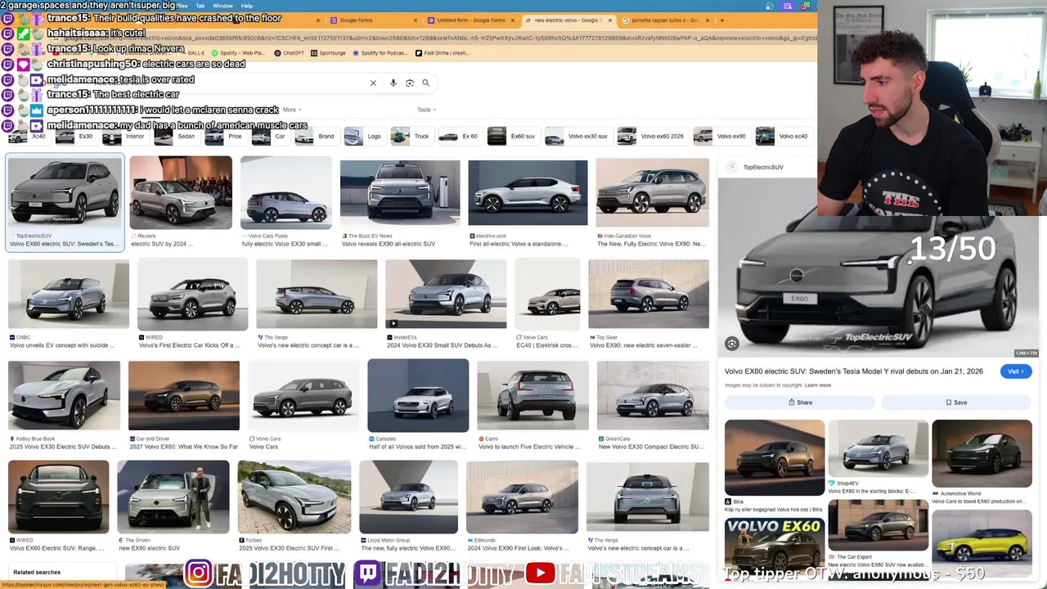Screen dimensions: 1047x589
Task: Select the Volvo ex60 2026 chip
Action: [652, 137]
